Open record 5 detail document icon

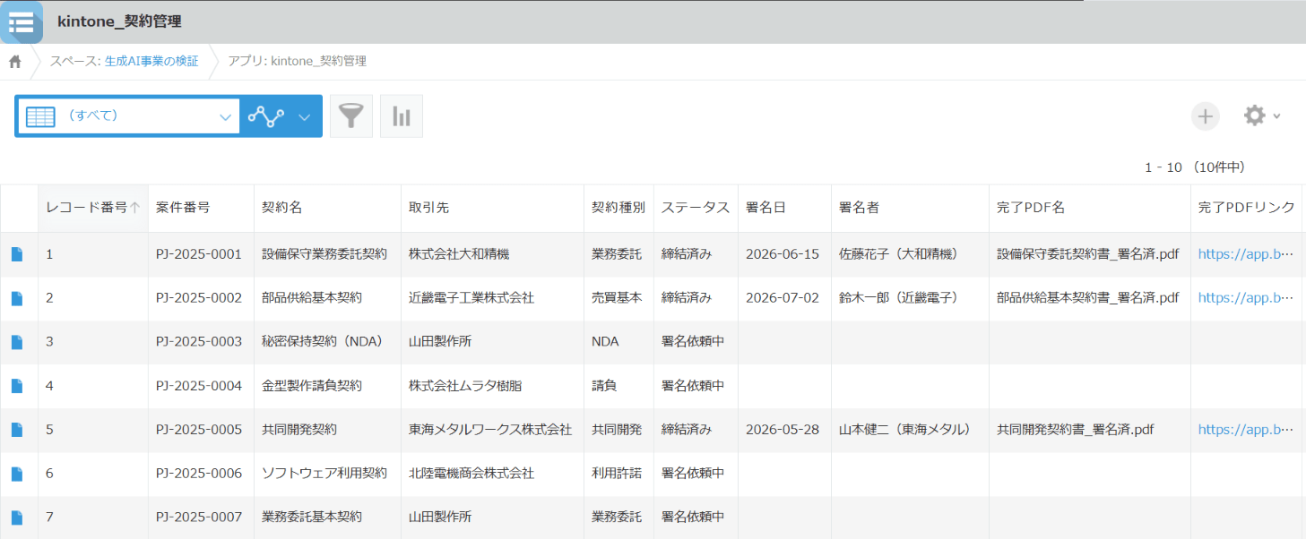pos(17,430)
